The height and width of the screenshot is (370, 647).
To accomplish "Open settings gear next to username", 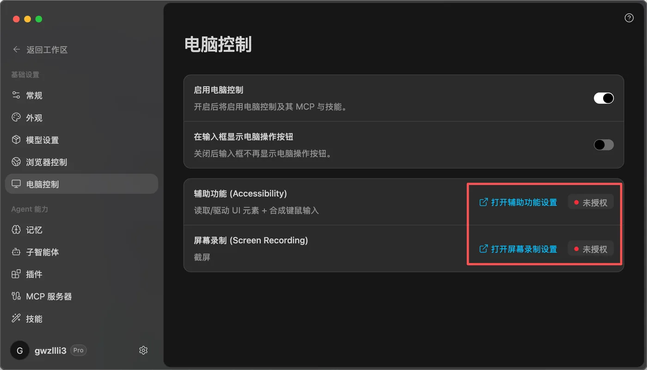I will pyautogui.click(x=143, y=351).
